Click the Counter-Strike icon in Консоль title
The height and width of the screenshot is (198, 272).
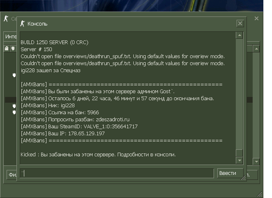(22, 24)
